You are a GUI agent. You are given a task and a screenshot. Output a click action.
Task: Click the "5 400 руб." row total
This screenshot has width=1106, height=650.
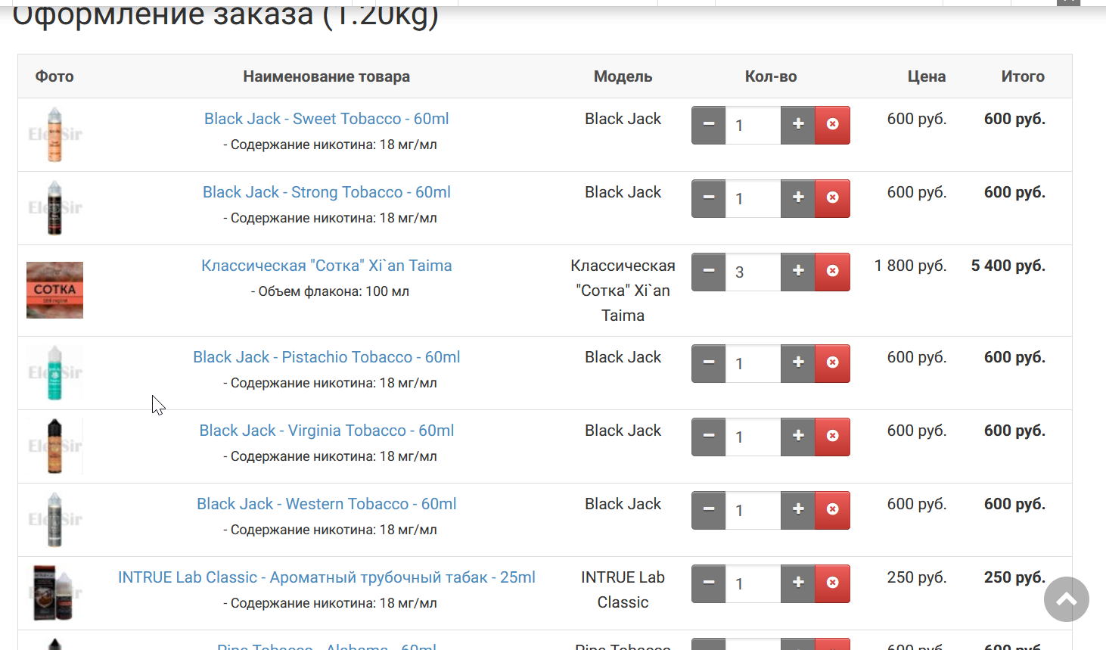(x=1008, y=266)
